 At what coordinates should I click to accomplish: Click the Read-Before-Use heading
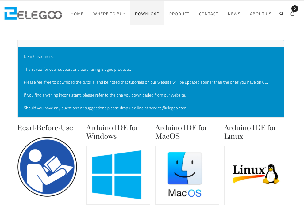tap(45, 128)
